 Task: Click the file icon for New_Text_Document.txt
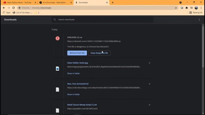pyautogui.click(x=57, y=89)
